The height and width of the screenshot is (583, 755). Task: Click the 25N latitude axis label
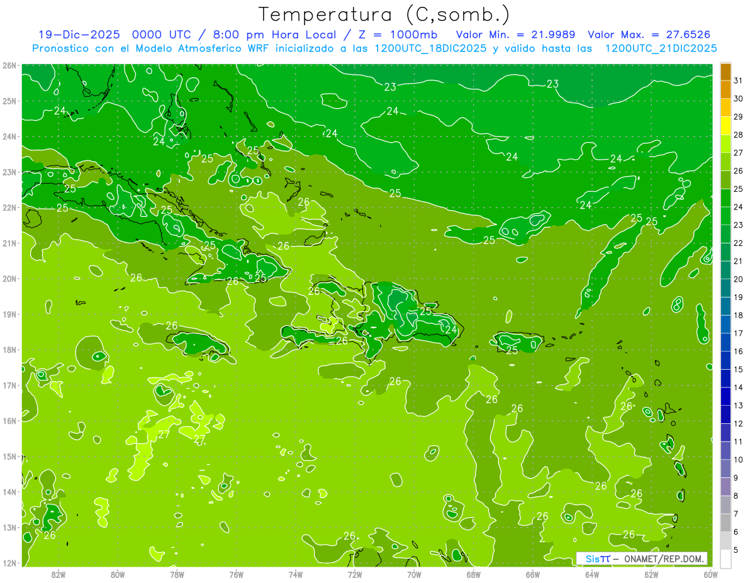point(10,101)
